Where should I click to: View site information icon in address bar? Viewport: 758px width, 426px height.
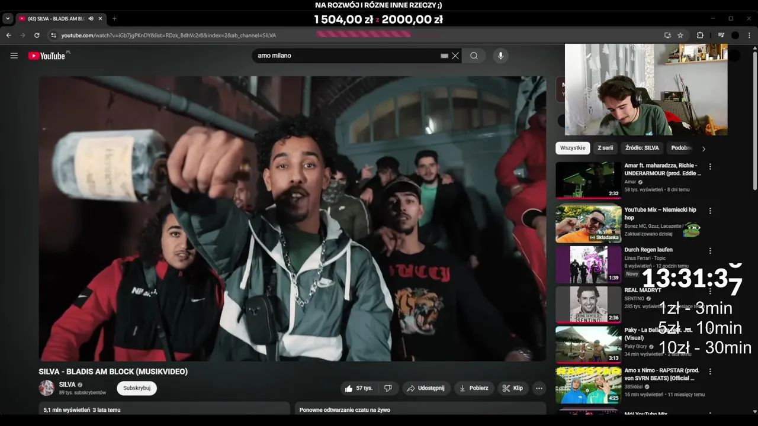[x=53, y=35]
